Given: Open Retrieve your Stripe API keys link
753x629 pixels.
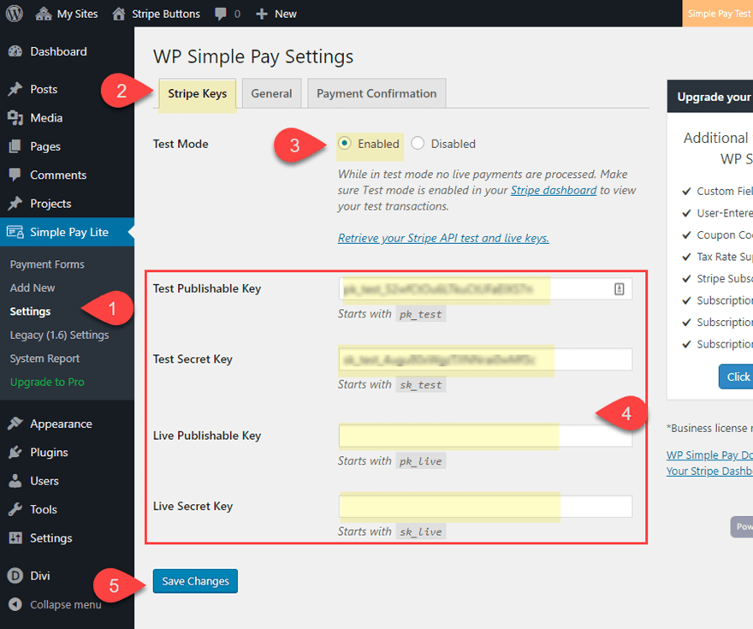Looking at the screenshot, I should (443, 238).
